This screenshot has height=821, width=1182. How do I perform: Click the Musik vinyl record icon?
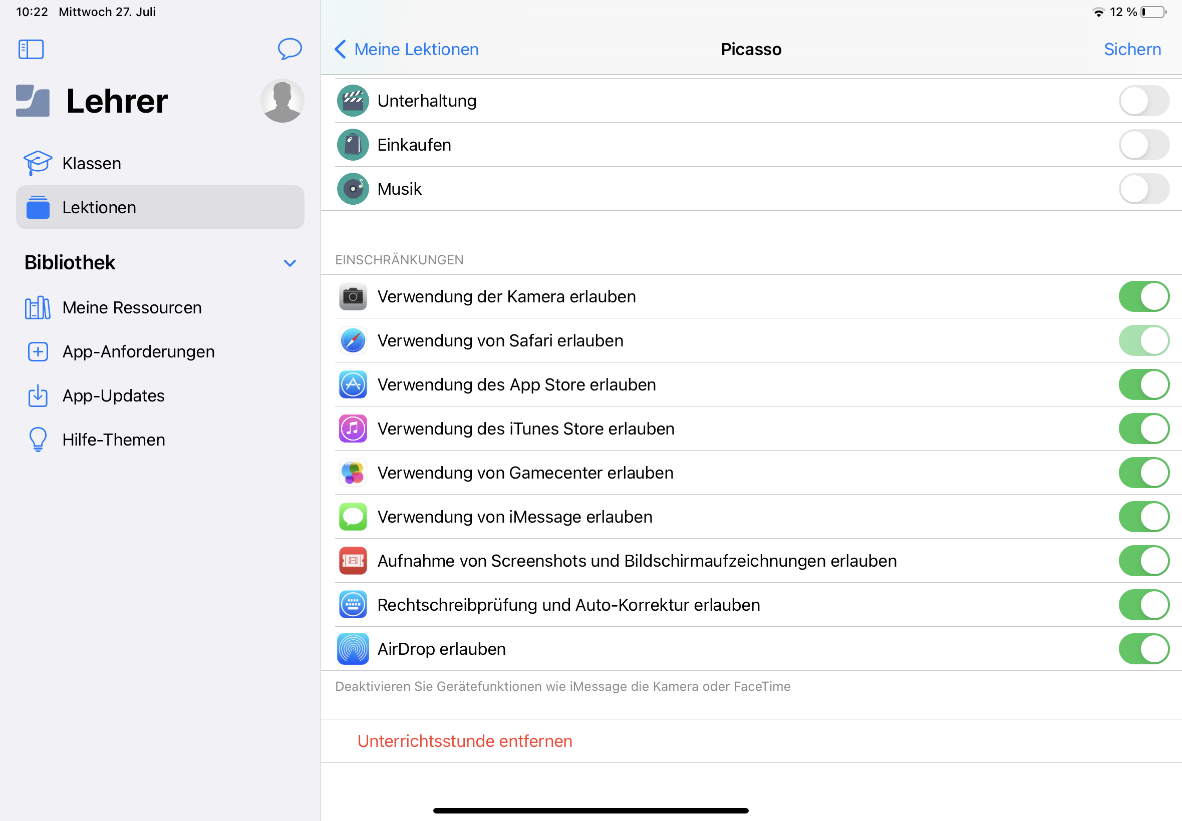353,189
